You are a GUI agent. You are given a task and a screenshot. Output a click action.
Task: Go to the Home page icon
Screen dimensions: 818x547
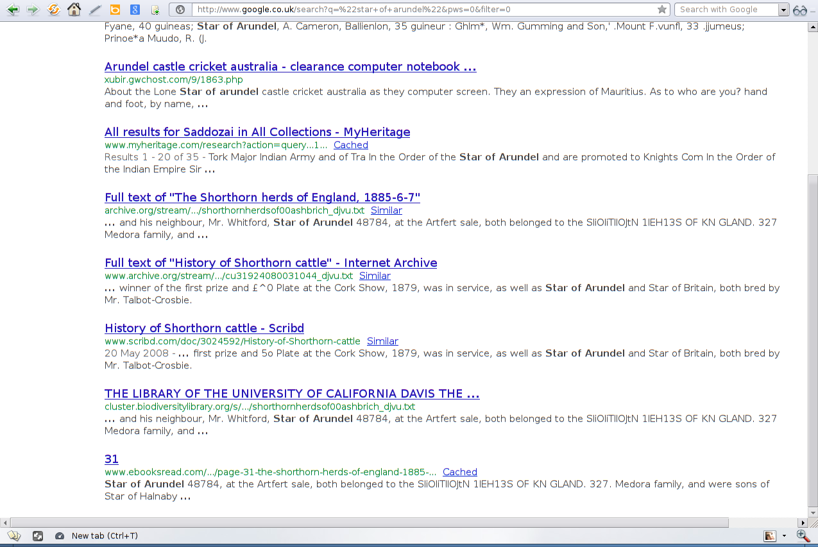[x=74, y=10]
